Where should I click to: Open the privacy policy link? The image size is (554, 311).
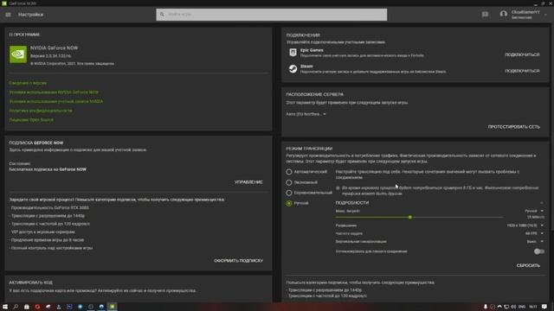pos(41,111)
